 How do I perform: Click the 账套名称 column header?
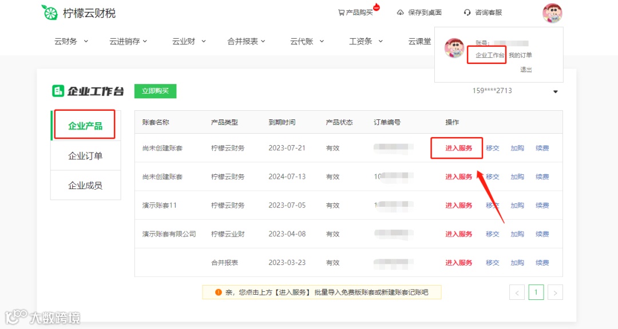tap(156, 122)
